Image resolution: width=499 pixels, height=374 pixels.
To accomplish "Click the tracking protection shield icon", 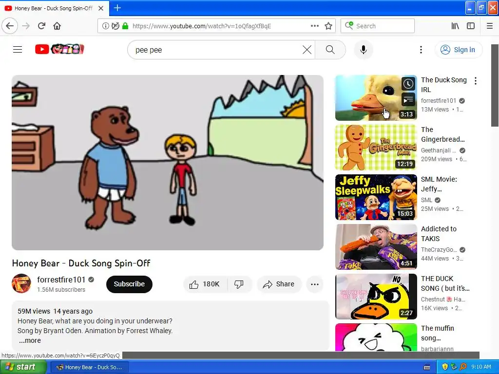I will click(115, 26).
